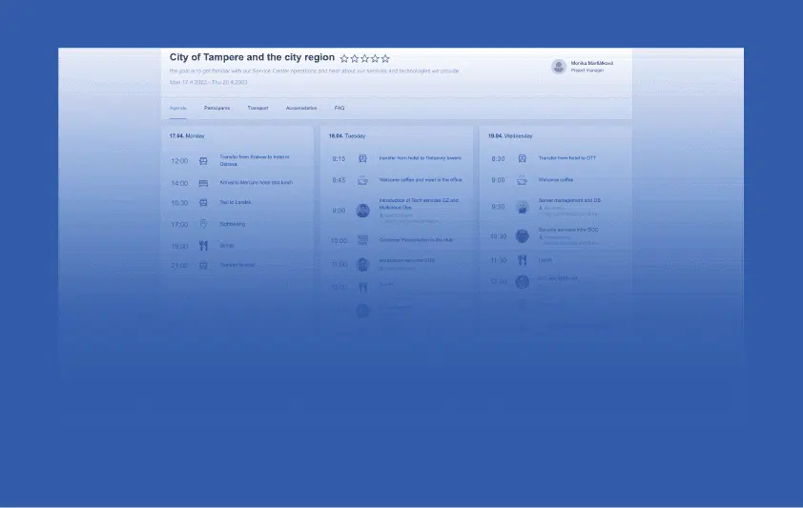
Task: Rate the event with the first star
Action: tap(344, 58)
